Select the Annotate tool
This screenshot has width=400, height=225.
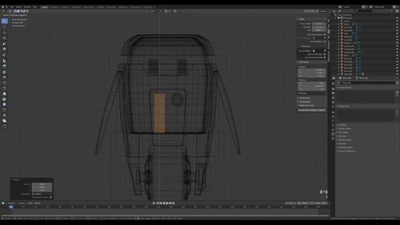tap(4, 55)
